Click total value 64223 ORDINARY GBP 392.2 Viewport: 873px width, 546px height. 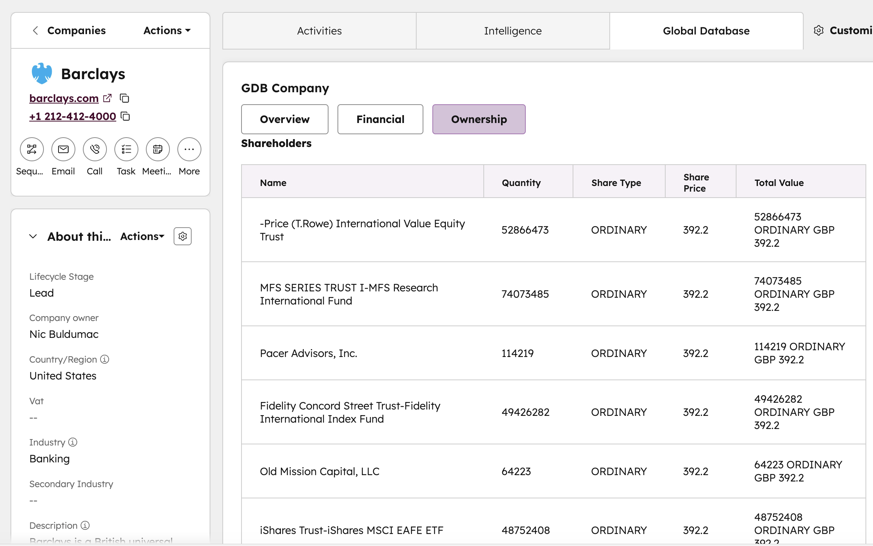[x=798, y=471]
